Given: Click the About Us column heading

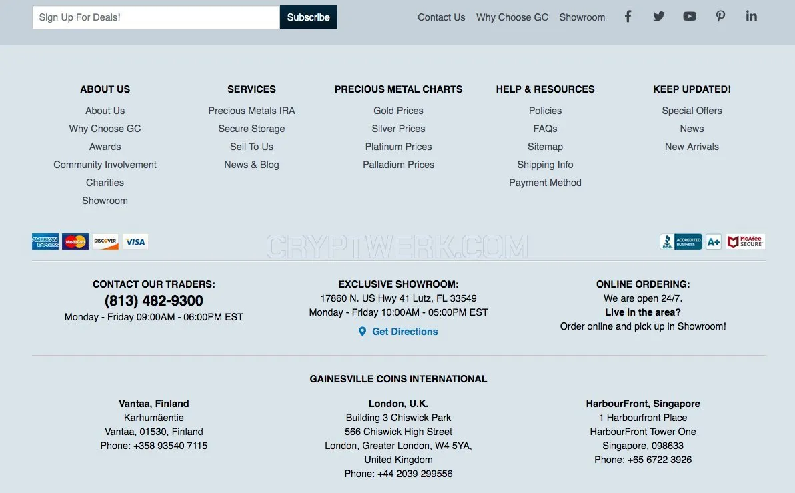Looking at the screenshot, I should point(105,89).
